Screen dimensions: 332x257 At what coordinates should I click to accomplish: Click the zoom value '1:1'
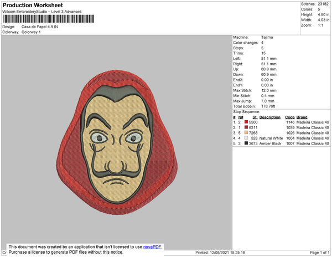pos(320,25)
